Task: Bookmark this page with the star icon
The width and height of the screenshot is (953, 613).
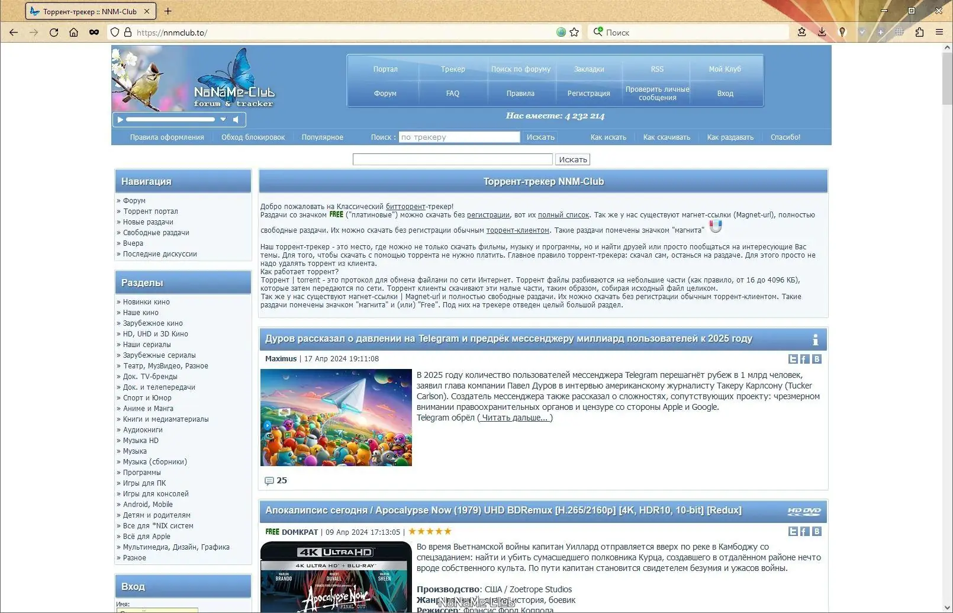Action: point(574,33)
